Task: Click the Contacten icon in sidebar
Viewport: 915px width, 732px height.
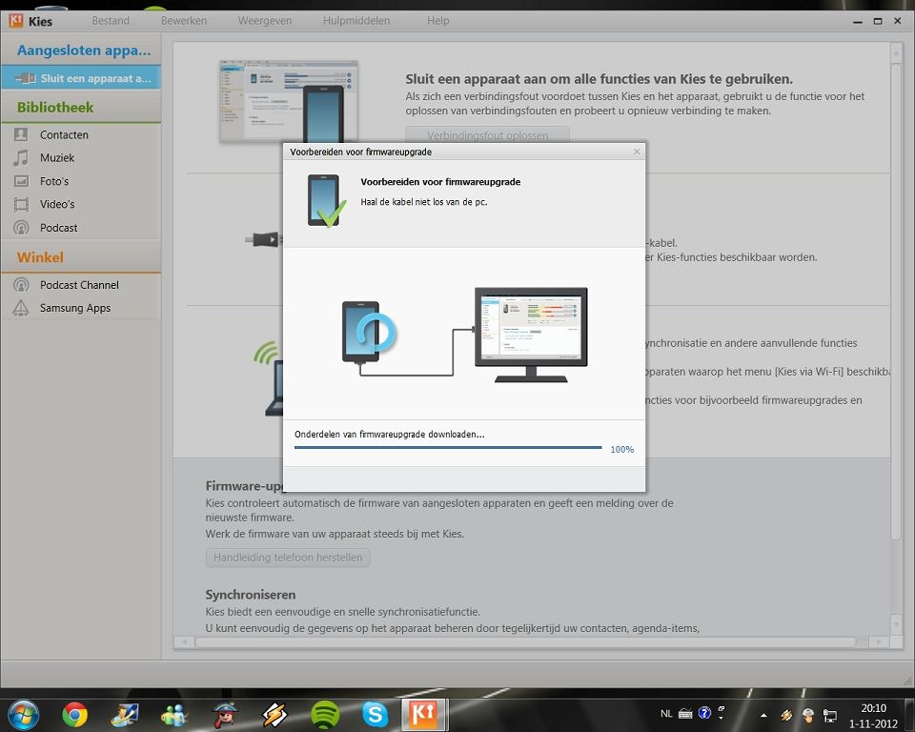Action: click(x=21, y=134)
